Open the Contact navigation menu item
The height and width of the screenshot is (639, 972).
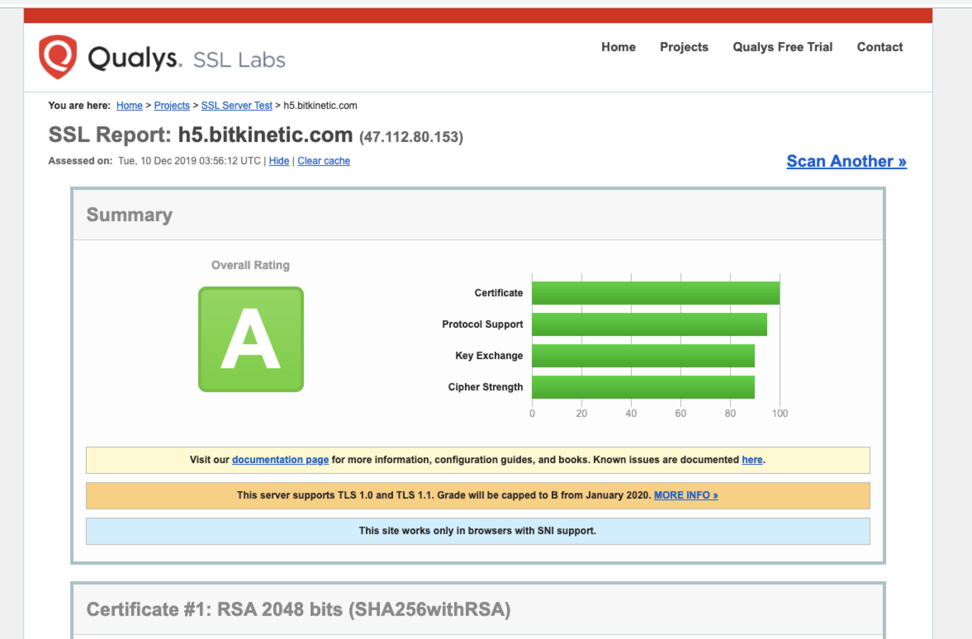pyautogui.click(x=880, y=47)
